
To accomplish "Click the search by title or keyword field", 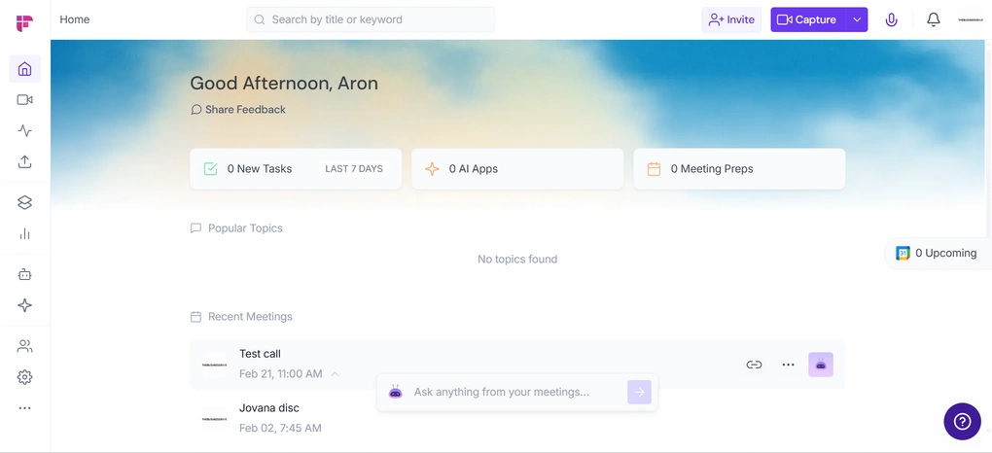I will (x=371, y=19).
